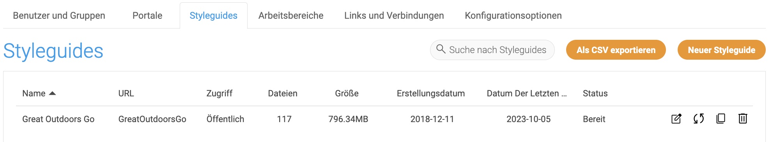The height and width of the screenshot is (142, 772).
Task: Click the search magnifier icon
Action: click(441, 49)
